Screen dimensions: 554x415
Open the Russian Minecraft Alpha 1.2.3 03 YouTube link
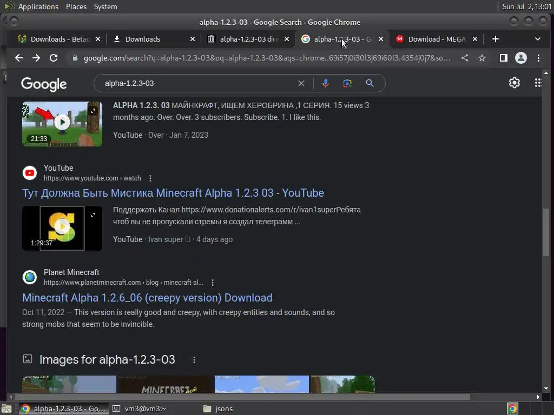tap(173, 193)
